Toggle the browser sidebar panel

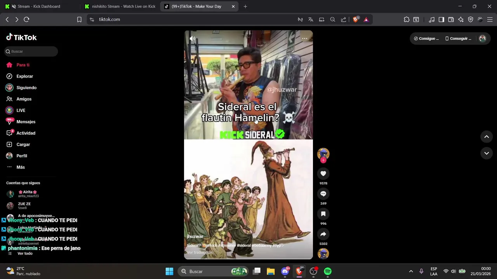point(441,19)
